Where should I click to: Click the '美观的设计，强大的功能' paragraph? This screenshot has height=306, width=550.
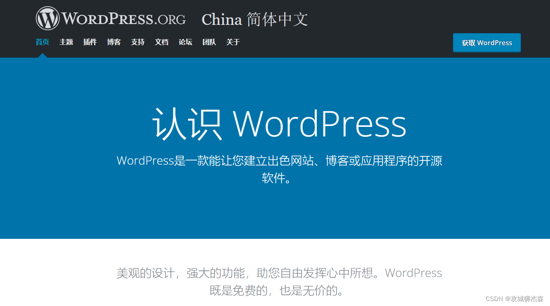coord(279,282)
